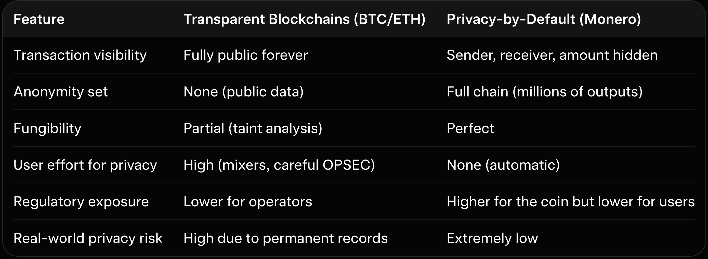Image resolution: width=708 pixels, height=259 pixels.
Task: Click the "Full chain (millions of outputs)" cell
Action: (544, 92)
